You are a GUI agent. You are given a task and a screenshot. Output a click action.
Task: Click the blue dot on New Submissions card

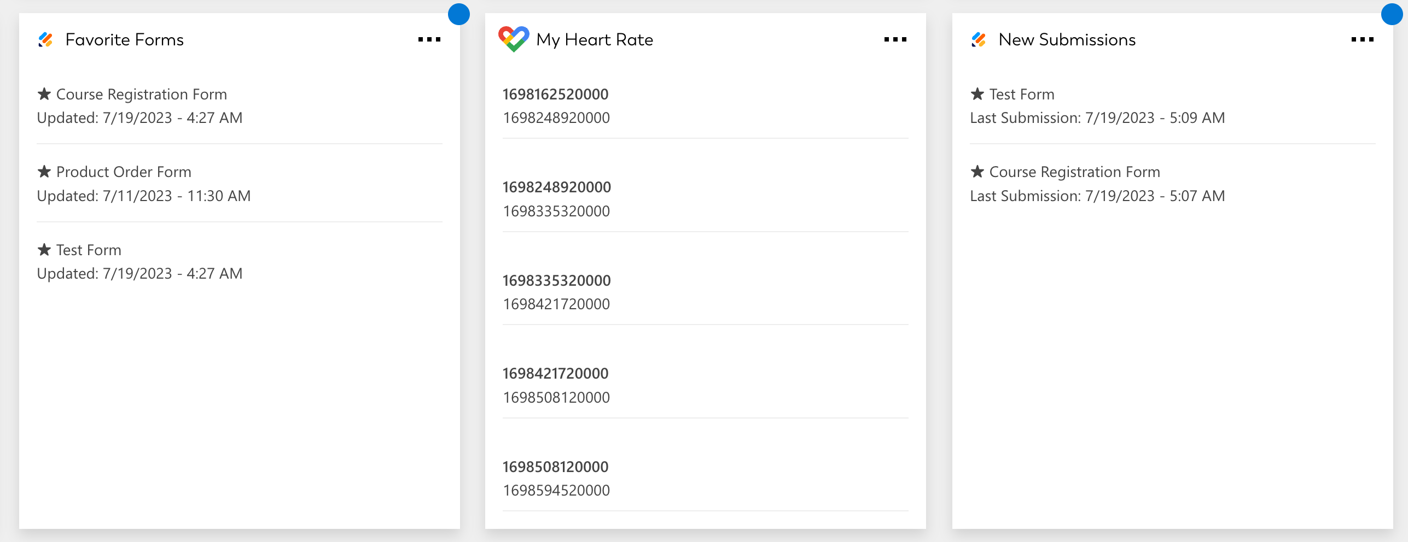tap(1391, 14)
